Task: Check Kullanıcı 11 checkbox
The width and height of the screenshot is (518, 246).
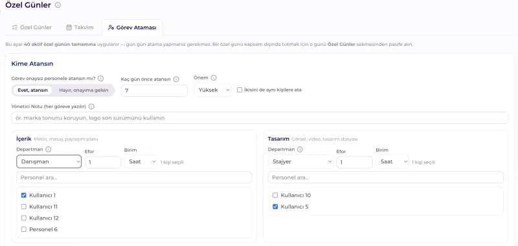Action: (24, 207)
